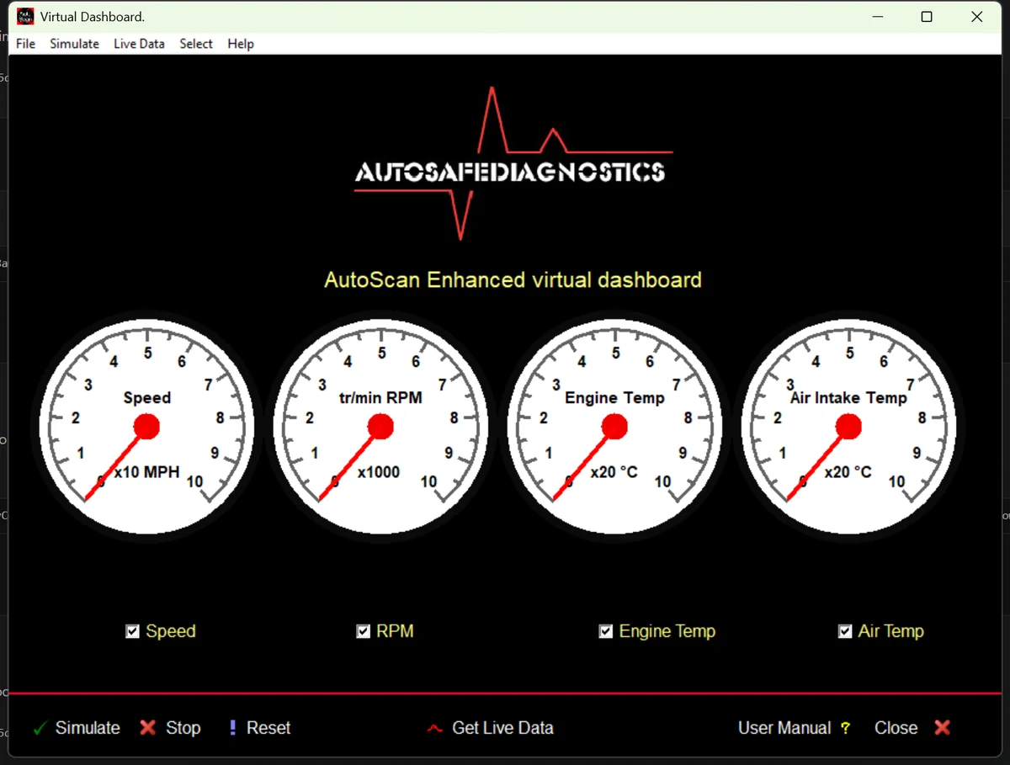Click the Engine Temp gauge center hub
The image size is (1010, 765).
point(614,426)
